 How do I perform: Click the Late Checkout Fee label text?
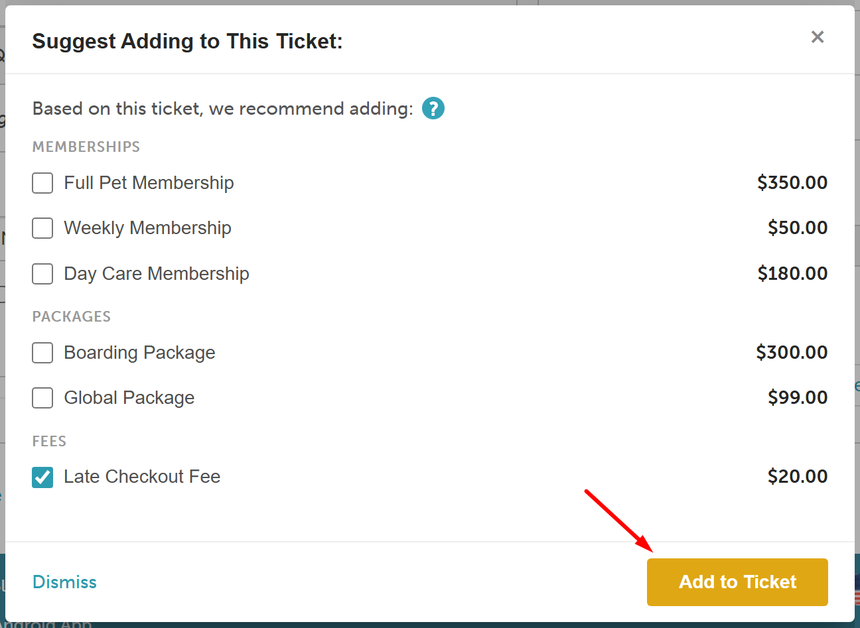142,477
